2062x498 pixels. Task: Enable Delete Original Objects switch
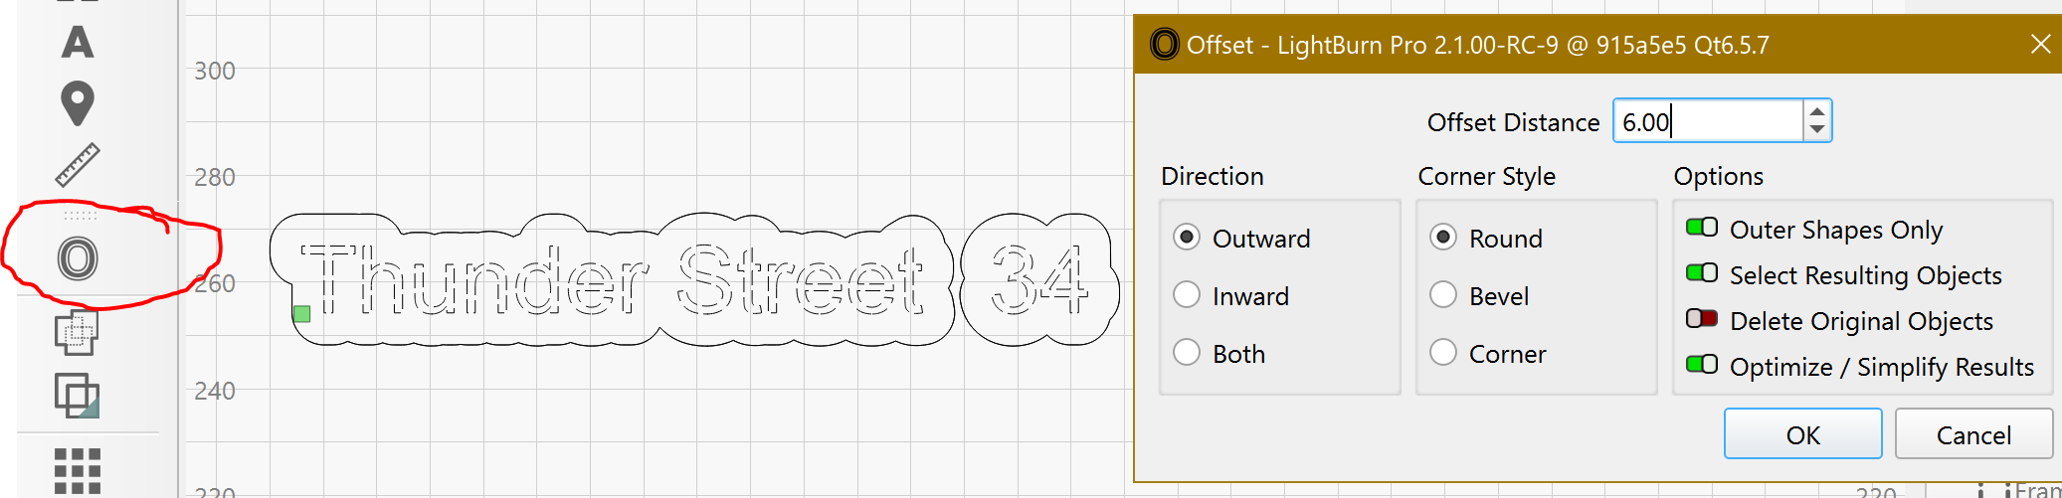[1702, 319]
